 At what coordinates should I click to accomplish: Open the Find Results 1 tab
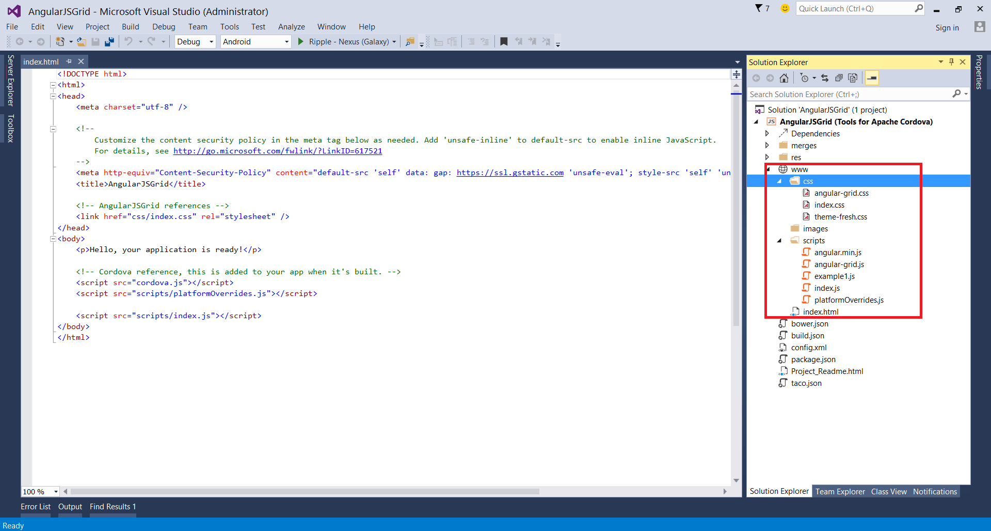coord(113,507)
